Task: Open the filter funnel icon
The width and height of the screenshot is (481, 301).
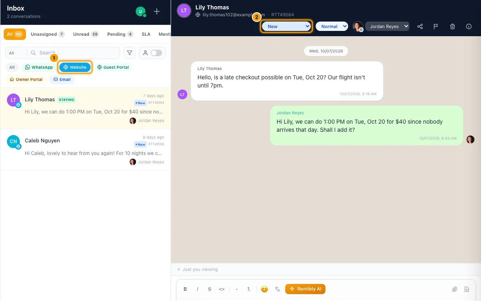Action: tap(130, 53)
